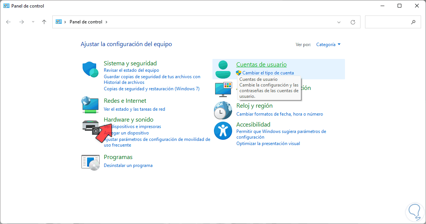426x224 pixels.
Task: Open Programas category
Action: (118, 157)
